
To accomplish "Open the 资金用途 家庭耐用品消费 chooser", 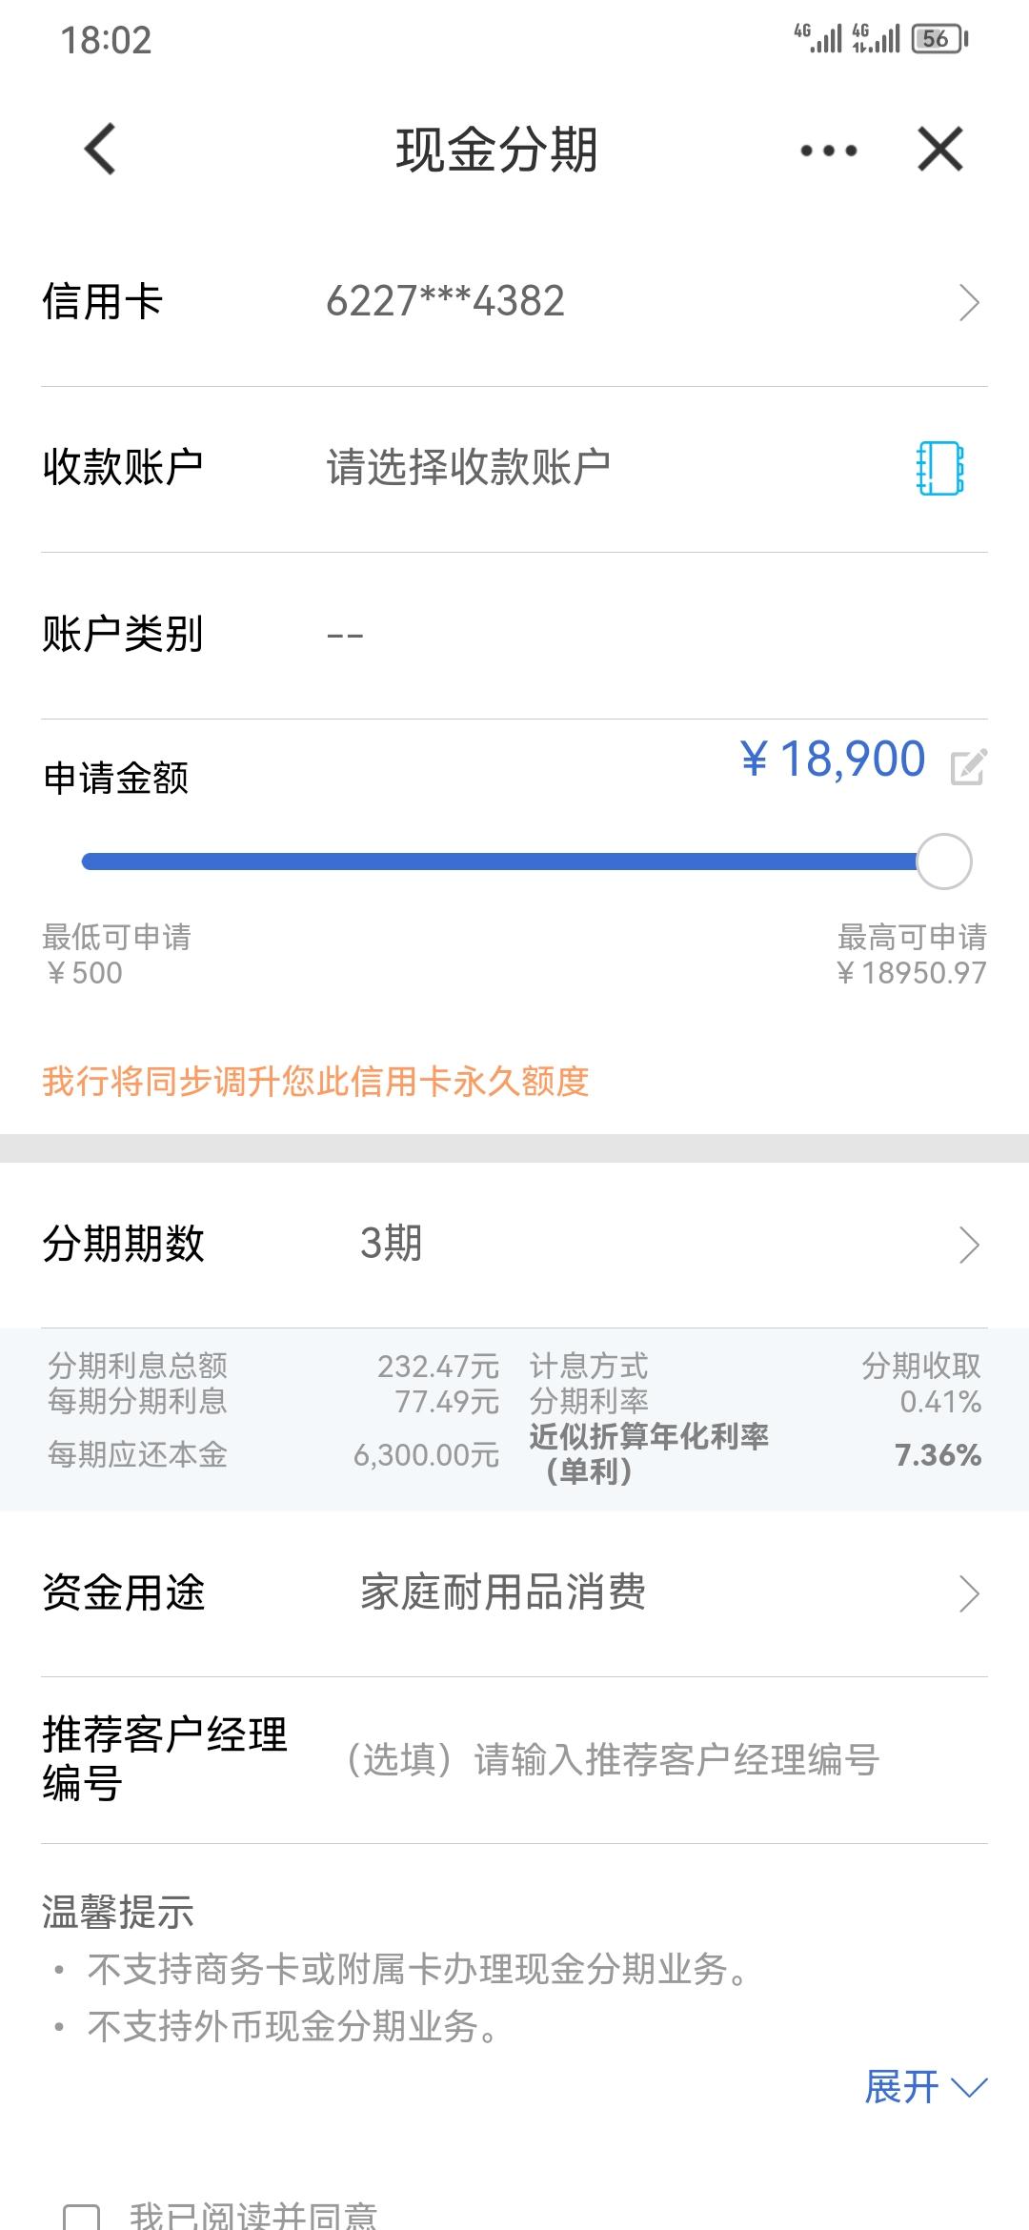I will coord(514,1593).
